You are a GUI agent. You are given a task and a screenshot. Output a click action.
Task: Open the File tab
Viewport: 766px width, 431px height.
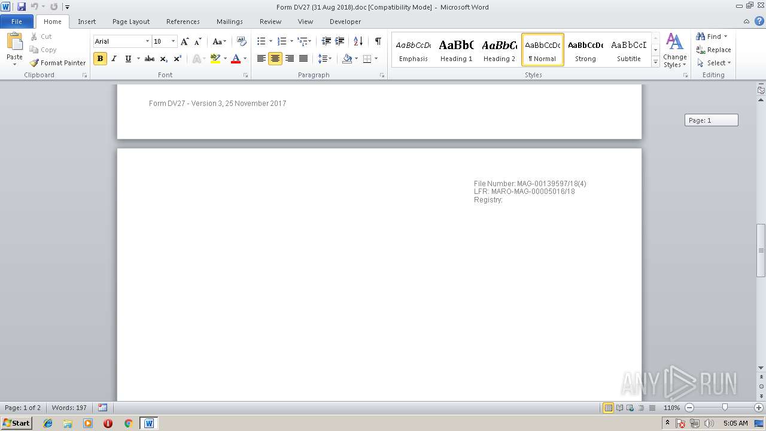click(17, 22)
